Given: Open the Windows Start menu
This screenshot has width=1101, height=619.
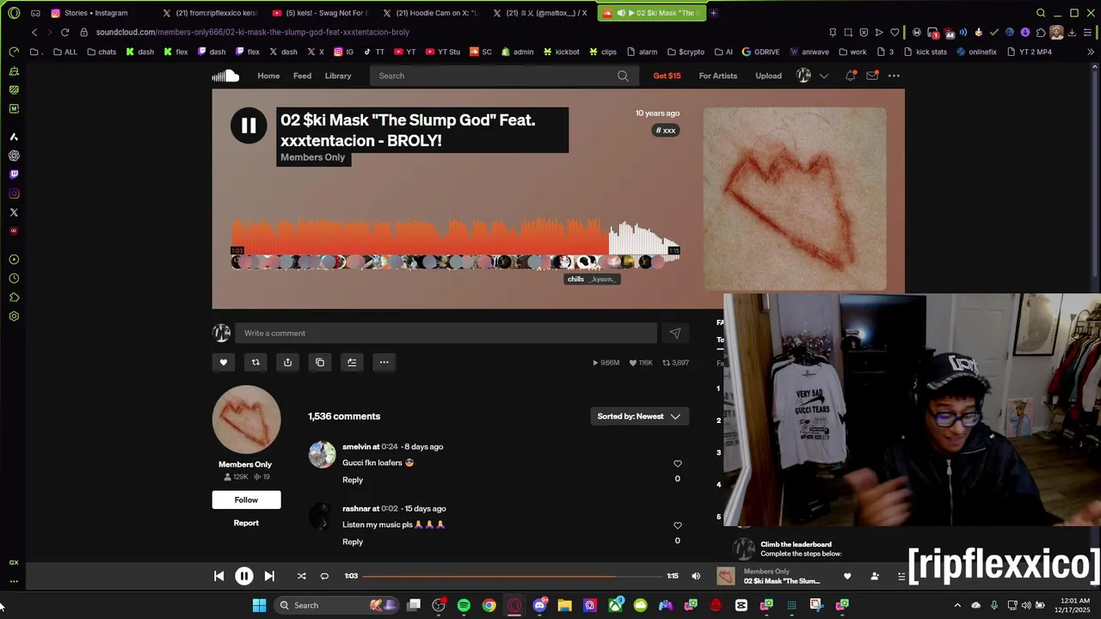Looking at the screenshot, I should point(259,605).
